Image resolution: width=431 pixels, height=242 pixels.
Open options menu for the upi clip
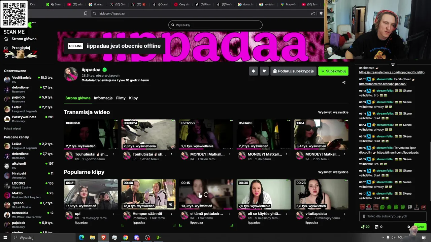(x=114, y=214)
